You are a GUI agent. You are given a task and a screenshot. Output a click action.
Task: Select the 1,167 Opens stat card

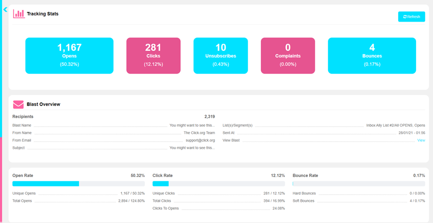click(69, 55)
